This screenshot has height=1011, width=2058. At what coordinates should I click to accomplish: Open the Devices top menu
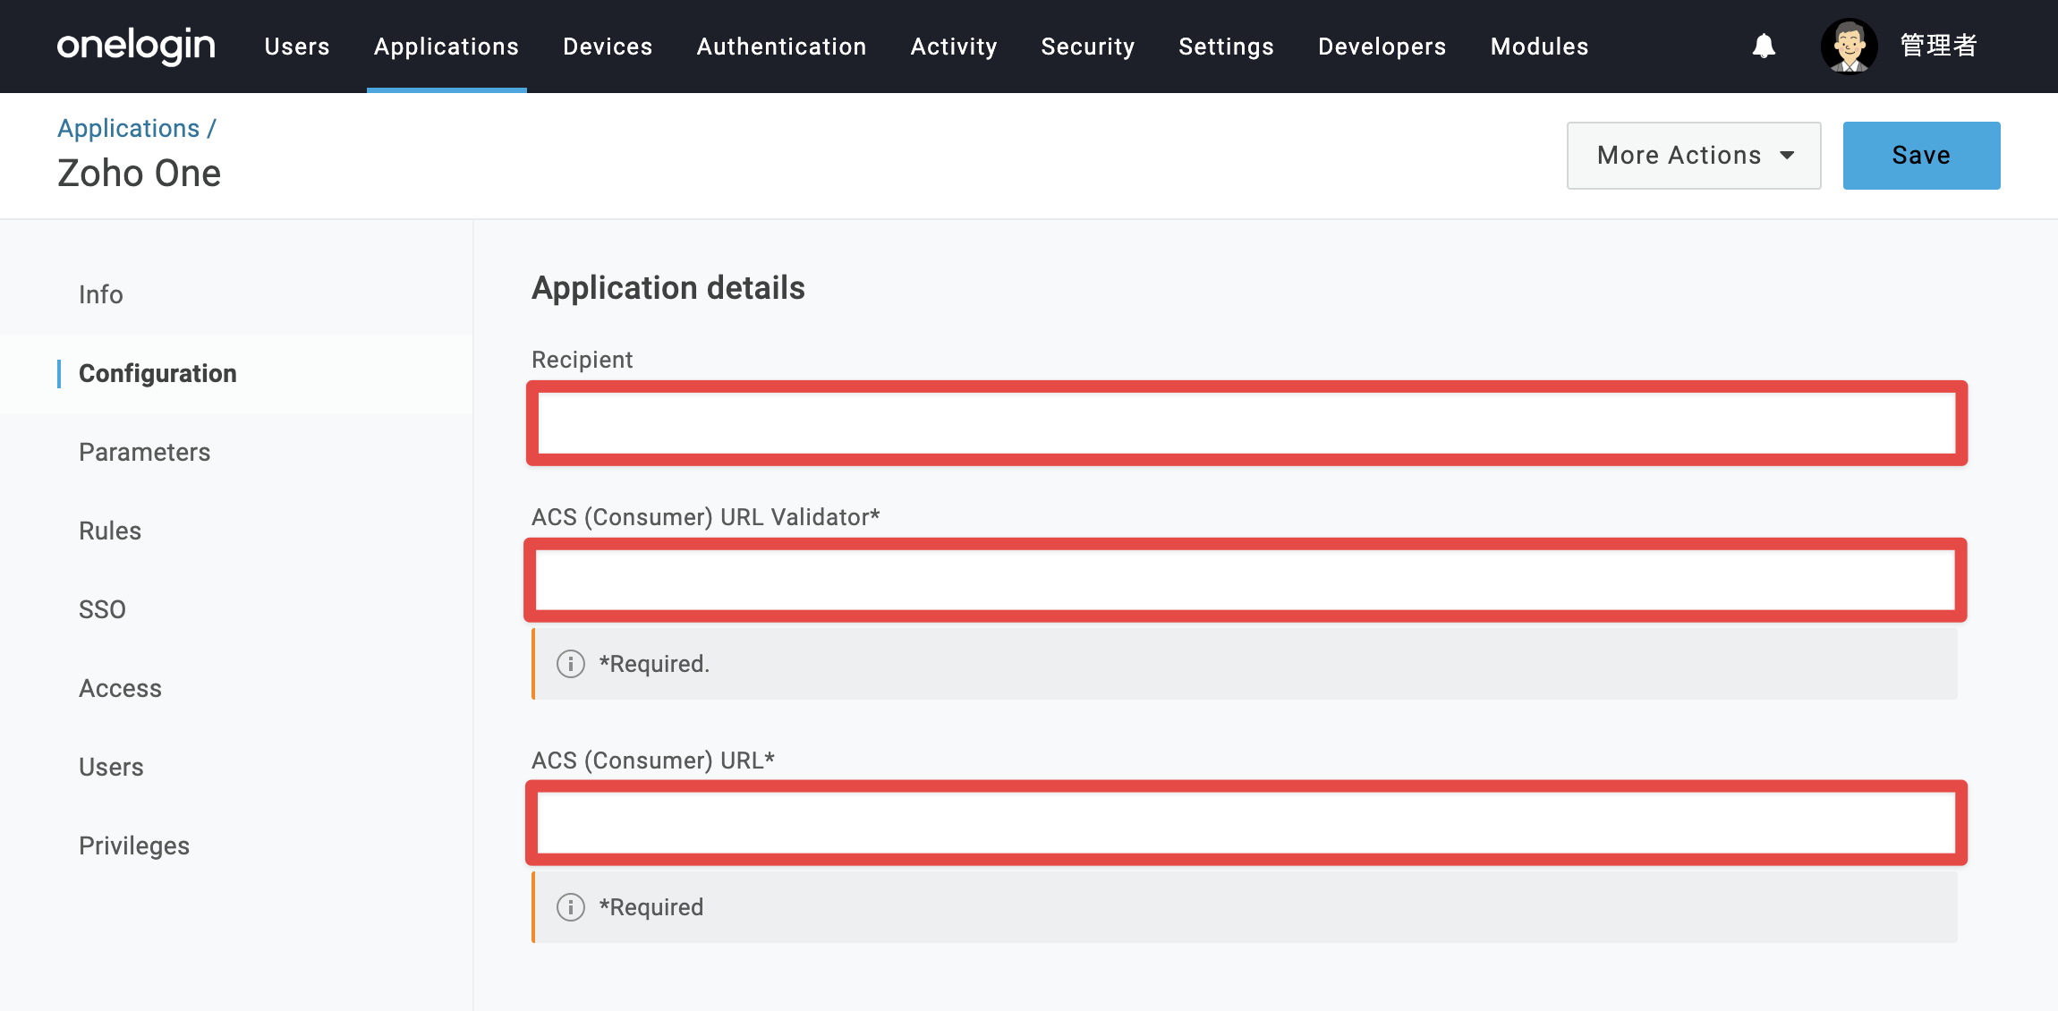pyautogui.click(x=608, y=47)
